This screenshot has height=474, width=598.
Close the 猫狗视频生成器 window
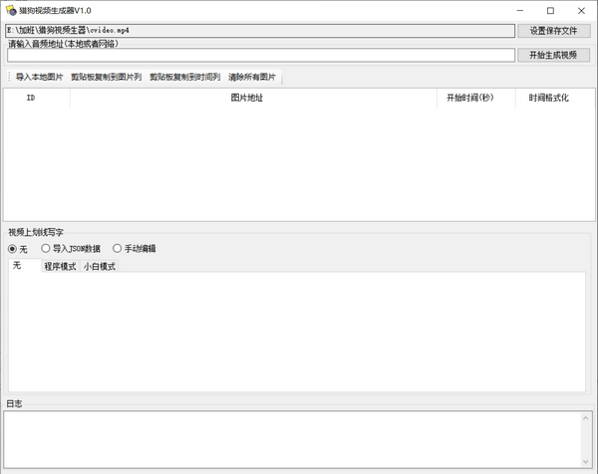tap(581, 11)
